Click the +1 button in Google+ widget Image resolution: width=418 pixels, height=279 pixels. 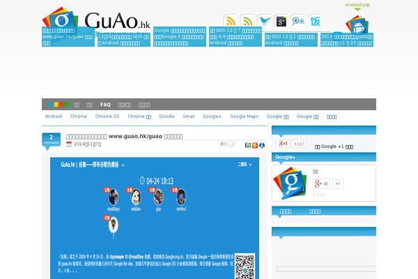click(338, 183)
